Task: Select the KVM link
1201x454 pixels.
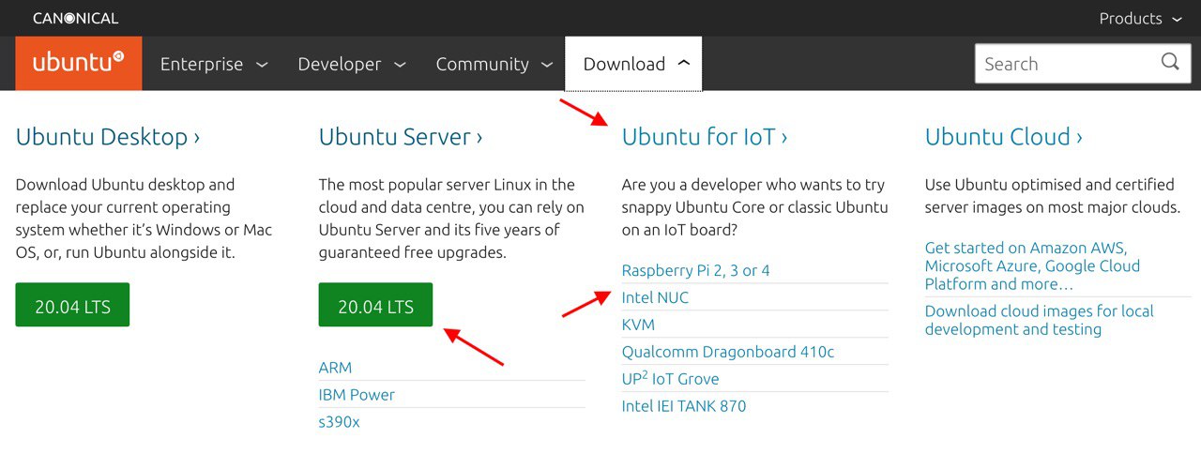Action: tap(638, 325)
